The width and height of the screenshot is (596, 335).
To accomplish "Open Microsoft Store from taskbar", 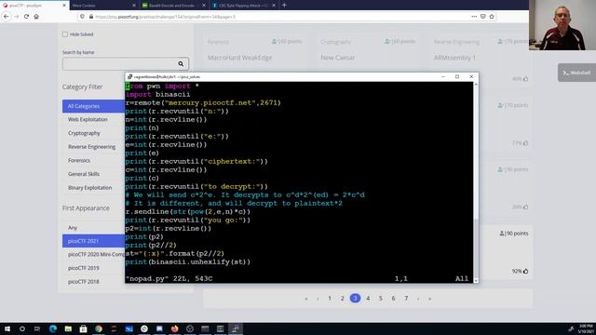I will (83, 328).
